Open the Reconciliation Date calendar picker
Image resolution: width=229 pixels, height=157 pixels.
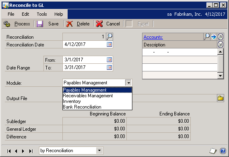pyautogui.click(x=109, y=44)
